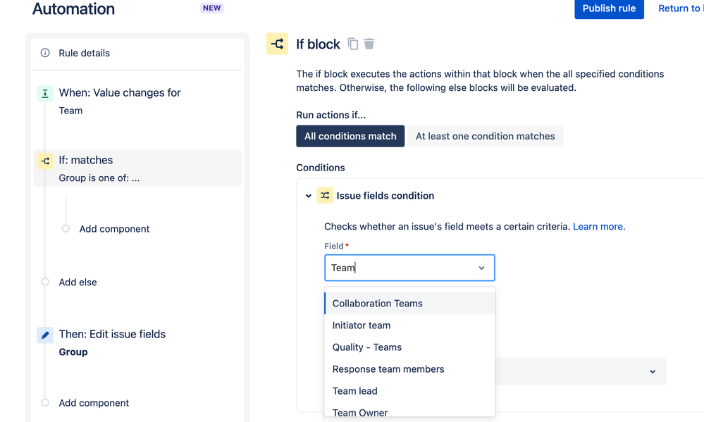Select All conditions match option

tap(350, 136)
